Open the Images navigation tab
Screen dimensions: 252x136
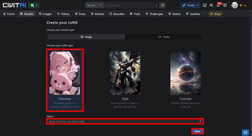(x=45, y=14)
